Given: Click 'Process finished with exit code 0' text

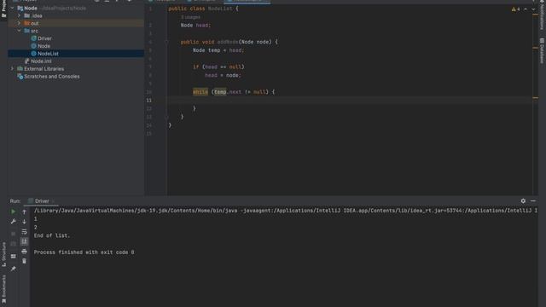Looking at the screenshot, I should [x=84, y=252].
